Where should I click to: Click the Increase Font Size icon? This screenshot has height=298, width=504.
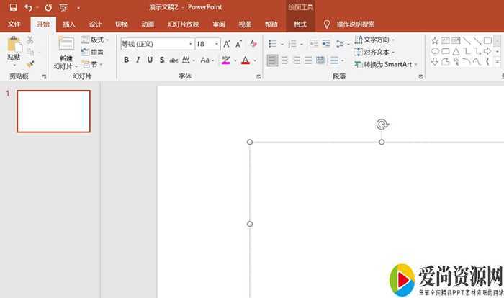click(x=227, y=44)
